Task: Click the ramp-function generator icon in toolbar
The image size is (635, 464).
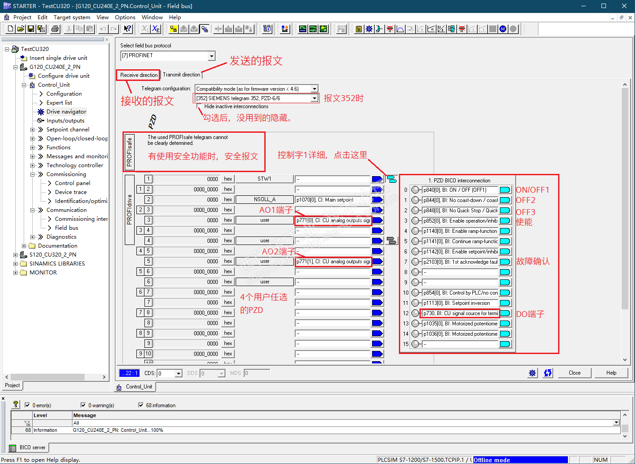Action: point(400,29)
